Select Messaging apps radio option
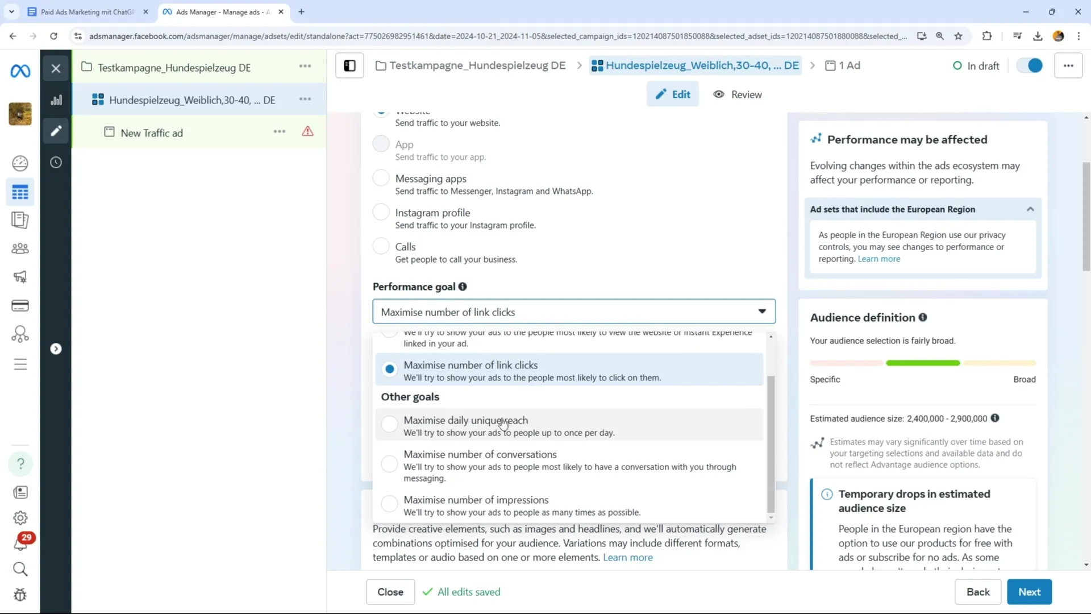The image size is (1091, 614). point(381,179)
